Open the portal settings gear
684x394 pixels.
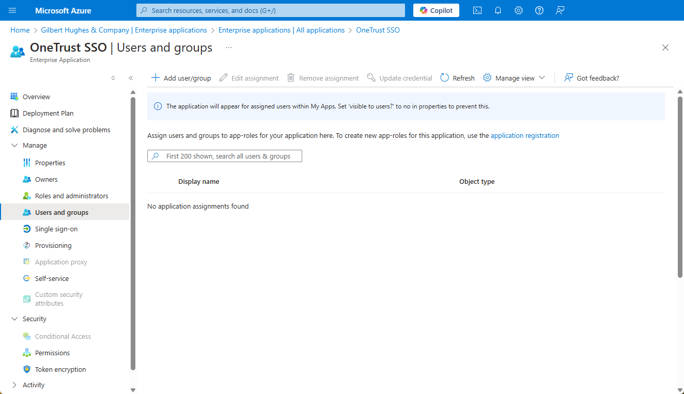click(519, 10)
